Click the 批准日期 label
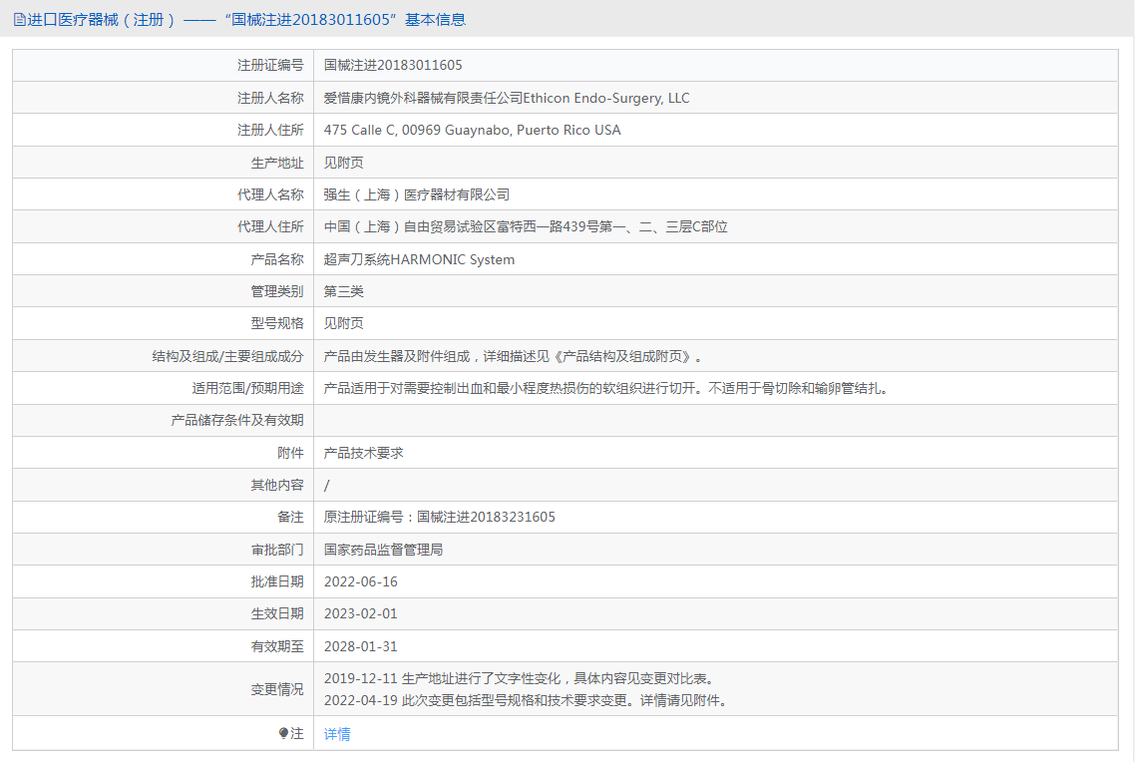Viewport: 1135px width, 762px height. coord(277,581)
